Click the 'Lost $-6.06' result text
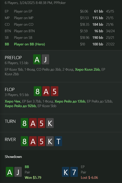Viewport: 122px width, 183px height. [x=89, y=178]
